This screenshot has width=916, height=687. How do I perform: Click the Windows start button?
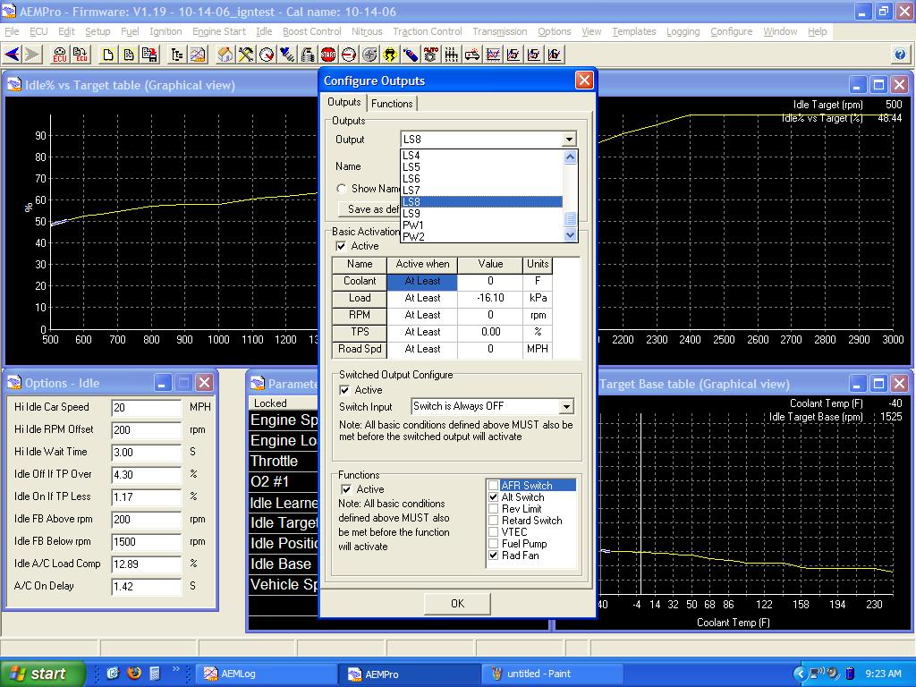pos(42,674)
